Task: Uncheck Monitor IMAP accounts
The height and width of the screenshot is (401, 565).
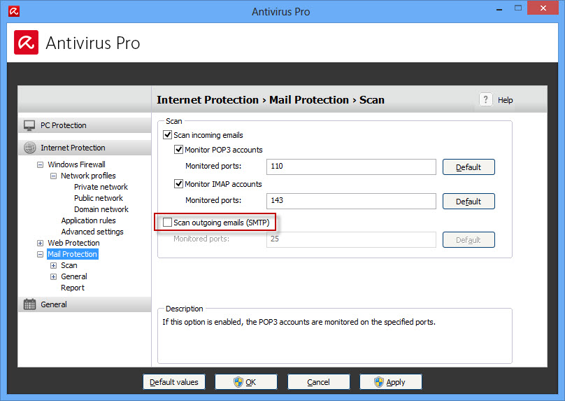Action: coord(178,183)
